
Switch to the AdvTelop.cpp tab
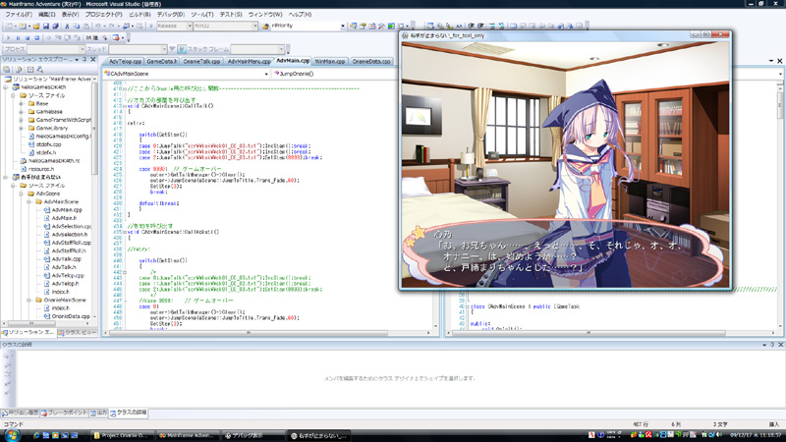click(125, 62)
